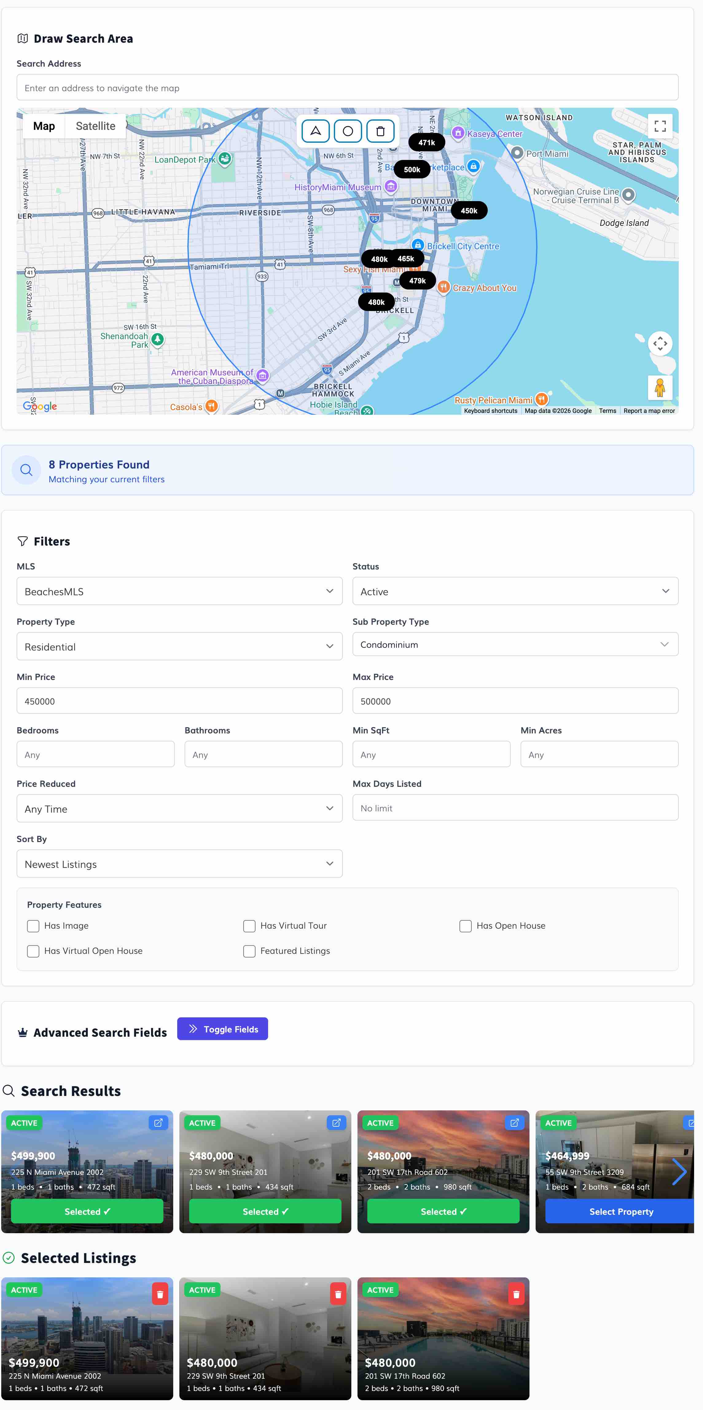Check the Has Virtual Open House checkbox
The image size is (703, 1410).
pyautogui.click(x=33, y=951)
